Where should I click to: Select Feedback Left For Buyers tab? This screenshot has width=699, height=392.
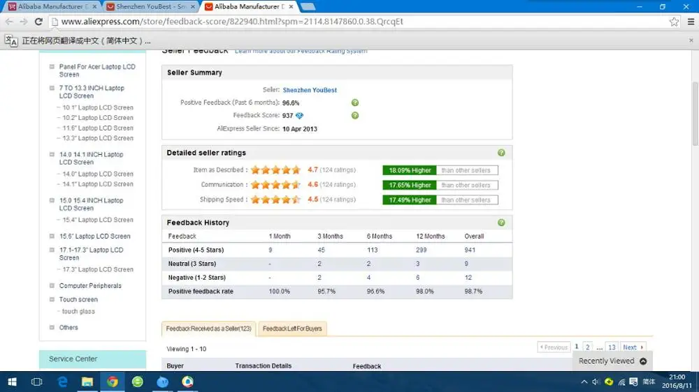[x=292, y=329]
